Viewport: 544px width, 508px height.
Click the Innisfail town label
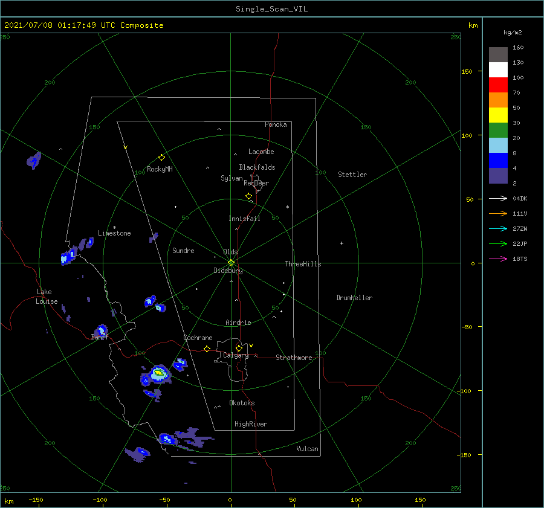[244, 219]
